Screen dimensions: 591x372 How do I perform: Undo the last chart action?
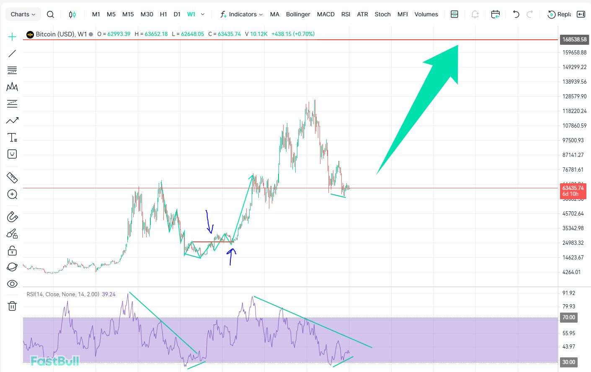pyautogui.click(x=516, y=14)
